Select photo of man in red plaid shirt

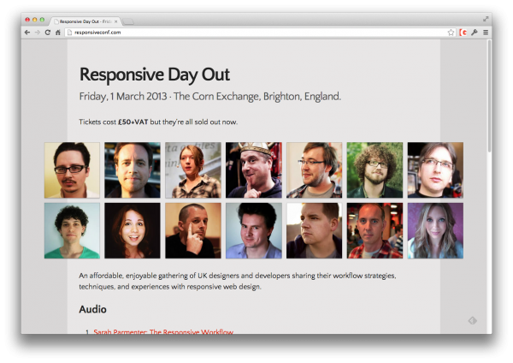pyautogui.click(x=374, y=230)
